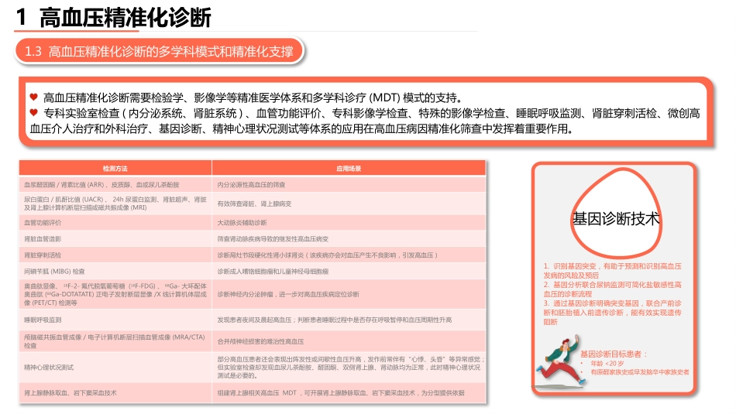Select the section heading beginning "1.3 高血压精准化诊断的多学科模式"

[159, 51]
